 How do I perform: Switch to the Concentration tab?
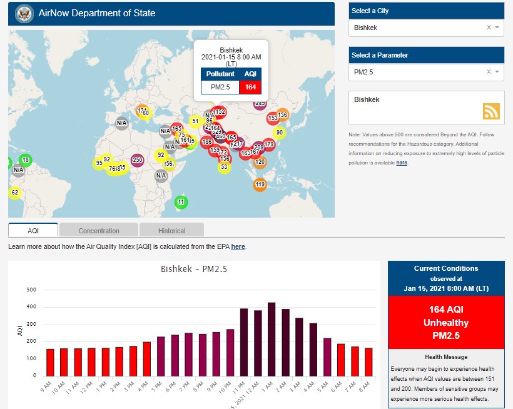(99, 230)
